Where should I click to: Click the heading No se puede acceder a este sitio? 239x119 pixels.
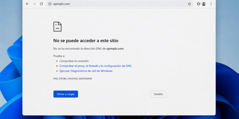pos(86,41)
